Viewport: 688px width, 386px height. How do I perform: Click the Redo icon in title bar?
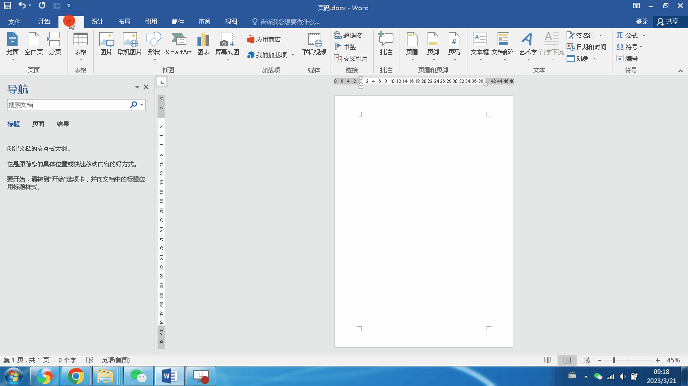point(42,6)
